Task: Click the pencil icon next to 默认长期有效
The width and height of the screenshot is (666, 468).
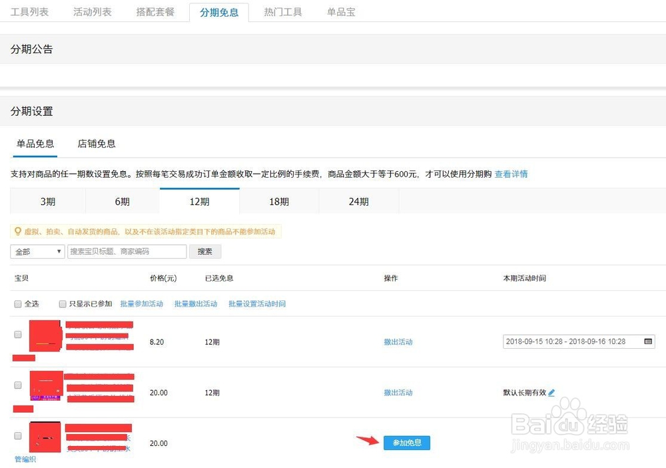Action: point(552,392)
